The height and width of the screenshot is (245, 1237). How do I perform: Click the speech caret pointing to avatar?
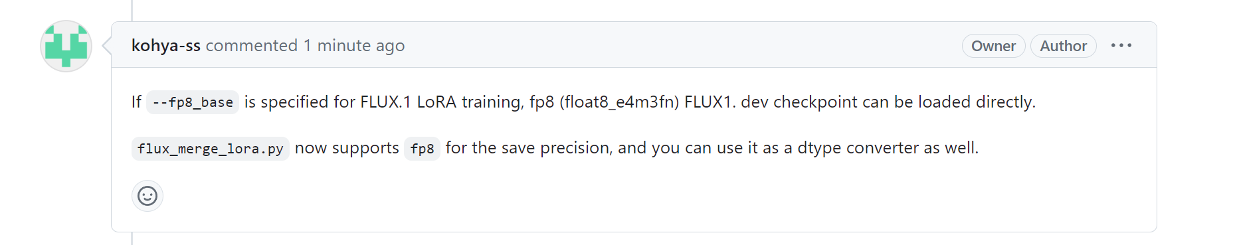[x=106, y=46]
